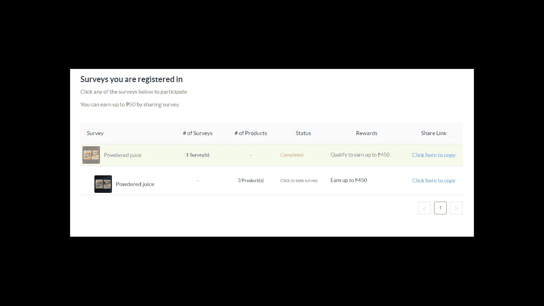Click the Rewards column header
The width and height of the screenshot is (544, 306).
(x=366, y=133)
